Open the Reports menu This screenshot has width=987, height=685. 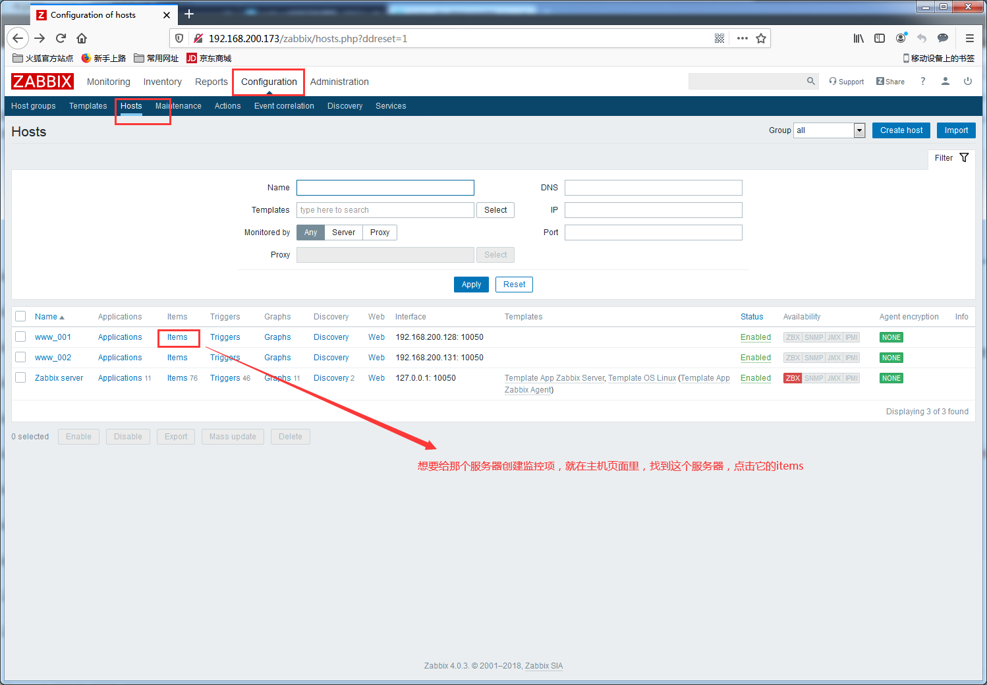coord(211,82)
